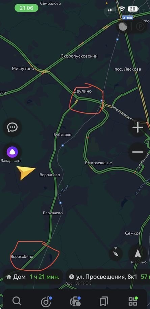Viewport: 150px width, 309px height.
Task: Tap the Alice voice assistant button
Action: [x=12, y=152]
